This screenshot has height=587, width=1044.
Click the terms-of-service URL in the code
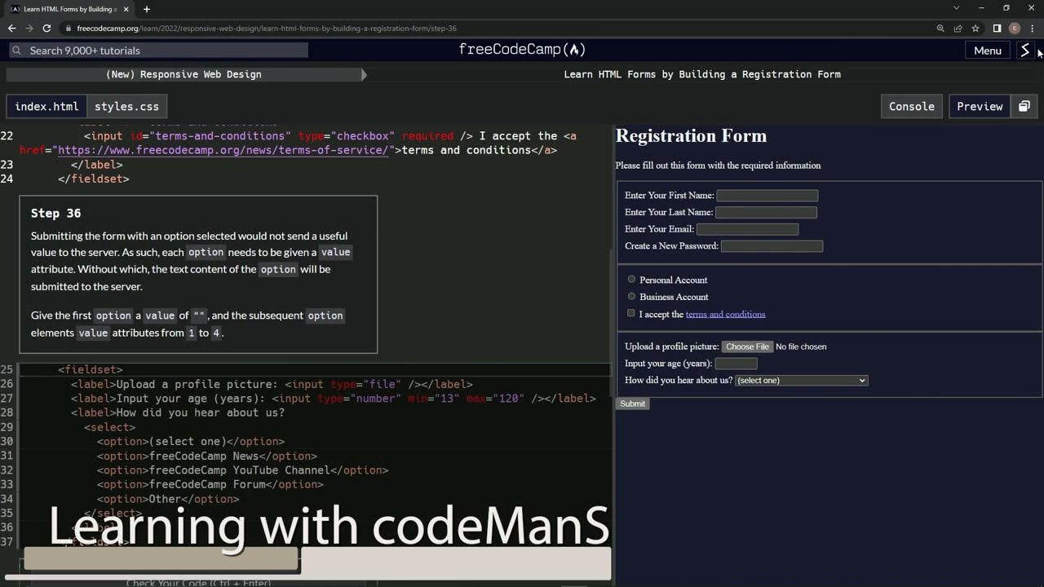tap(223, 150)
